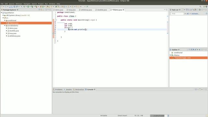Open the Outline view menu icon
Viewport: 208px width, 117px height.
click(x=202, y=50)
